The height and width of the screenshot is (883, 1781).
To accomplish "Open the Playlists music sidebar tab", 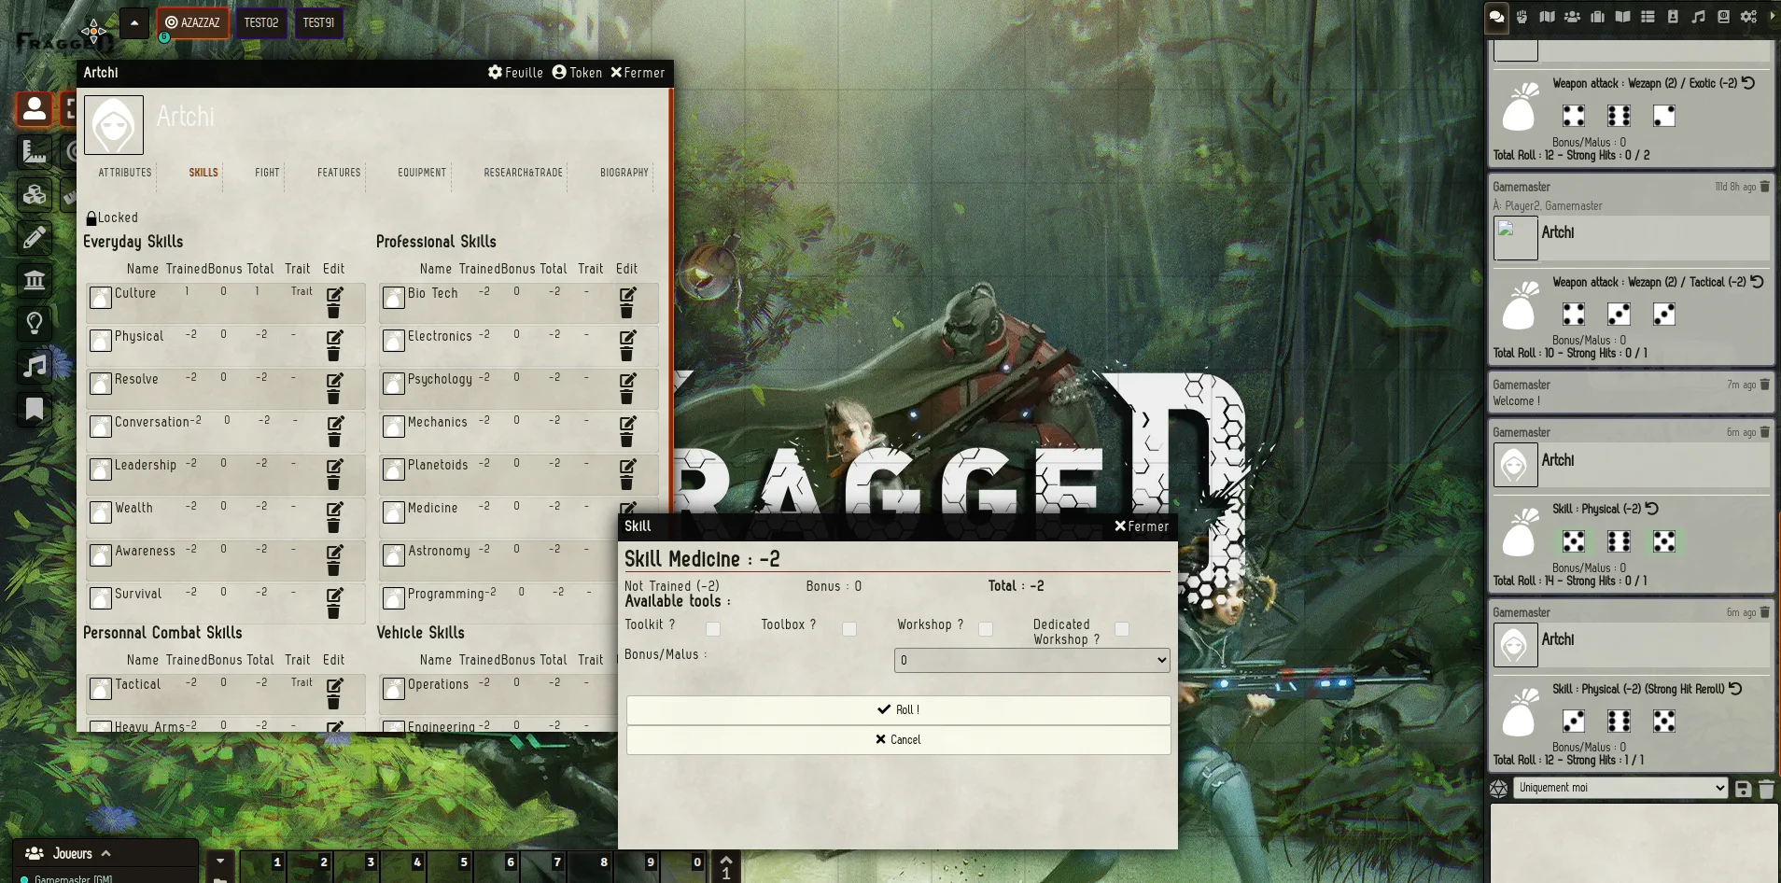I will click(x=1698, y=17).
